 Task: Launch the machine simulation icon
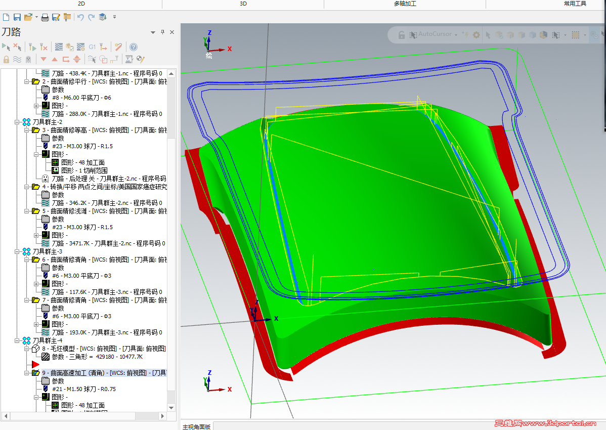(129, 59)
